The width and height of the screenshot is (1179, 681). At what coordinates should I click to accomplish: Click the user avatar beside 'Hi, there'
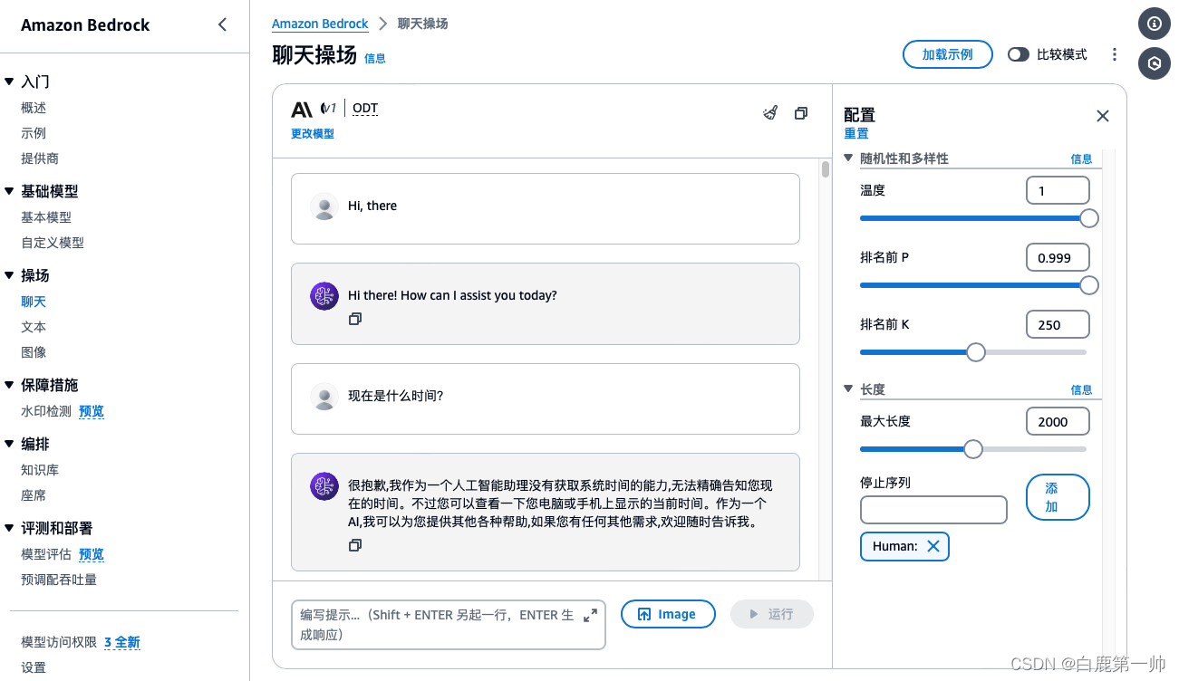pyautogui.click(x=324, y=206)
